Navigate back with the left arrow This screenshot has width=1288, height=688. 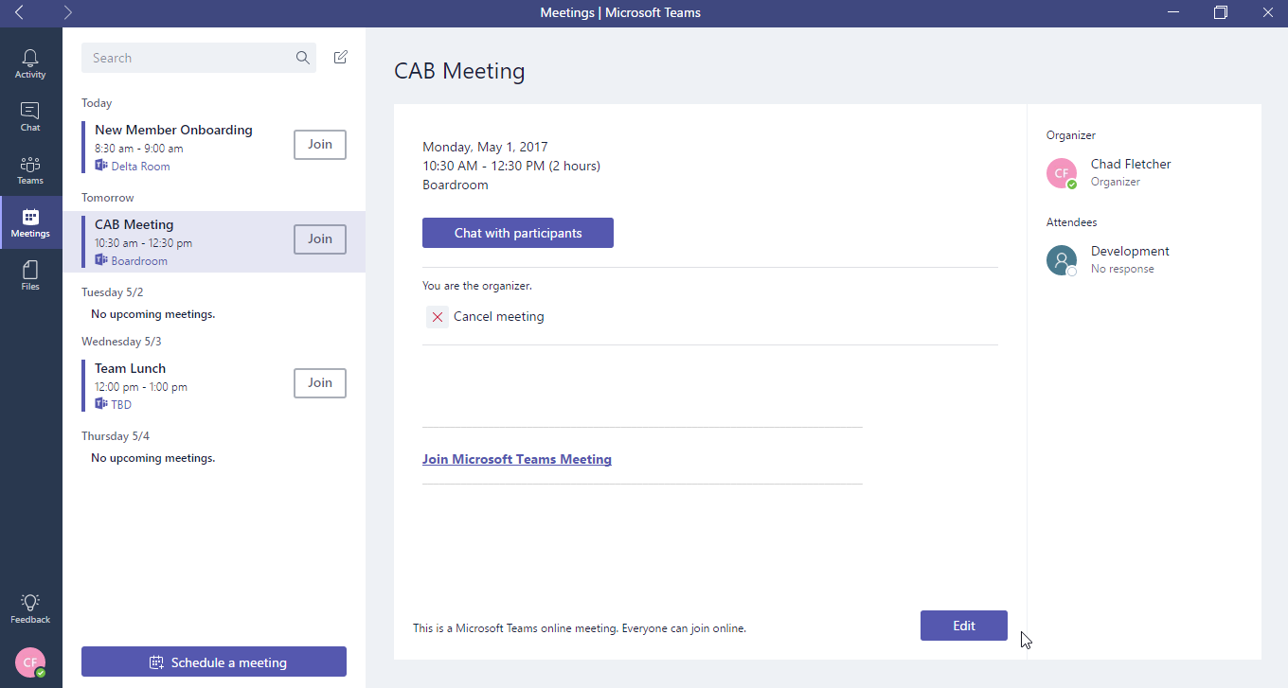[19, 13]
